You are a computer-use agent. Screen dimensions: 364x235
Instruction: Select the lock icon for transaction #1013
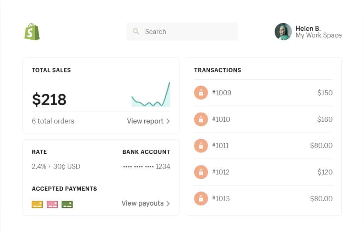tap(201, 199)
